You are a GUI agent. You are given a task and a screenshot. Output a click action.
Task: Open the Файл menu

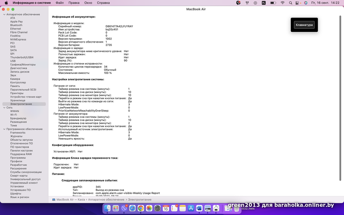coord(60,3)
